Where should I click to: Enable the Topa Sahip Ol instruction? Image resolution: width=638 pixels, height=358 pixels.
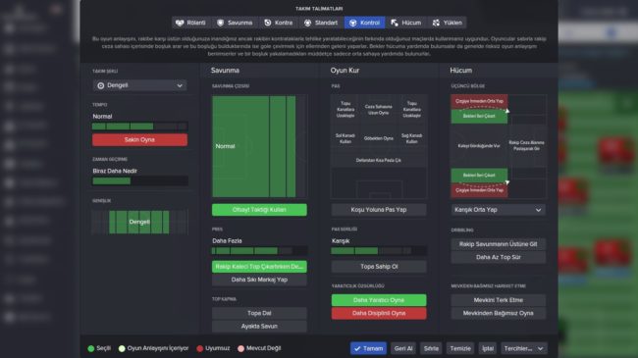pos(379,267)
